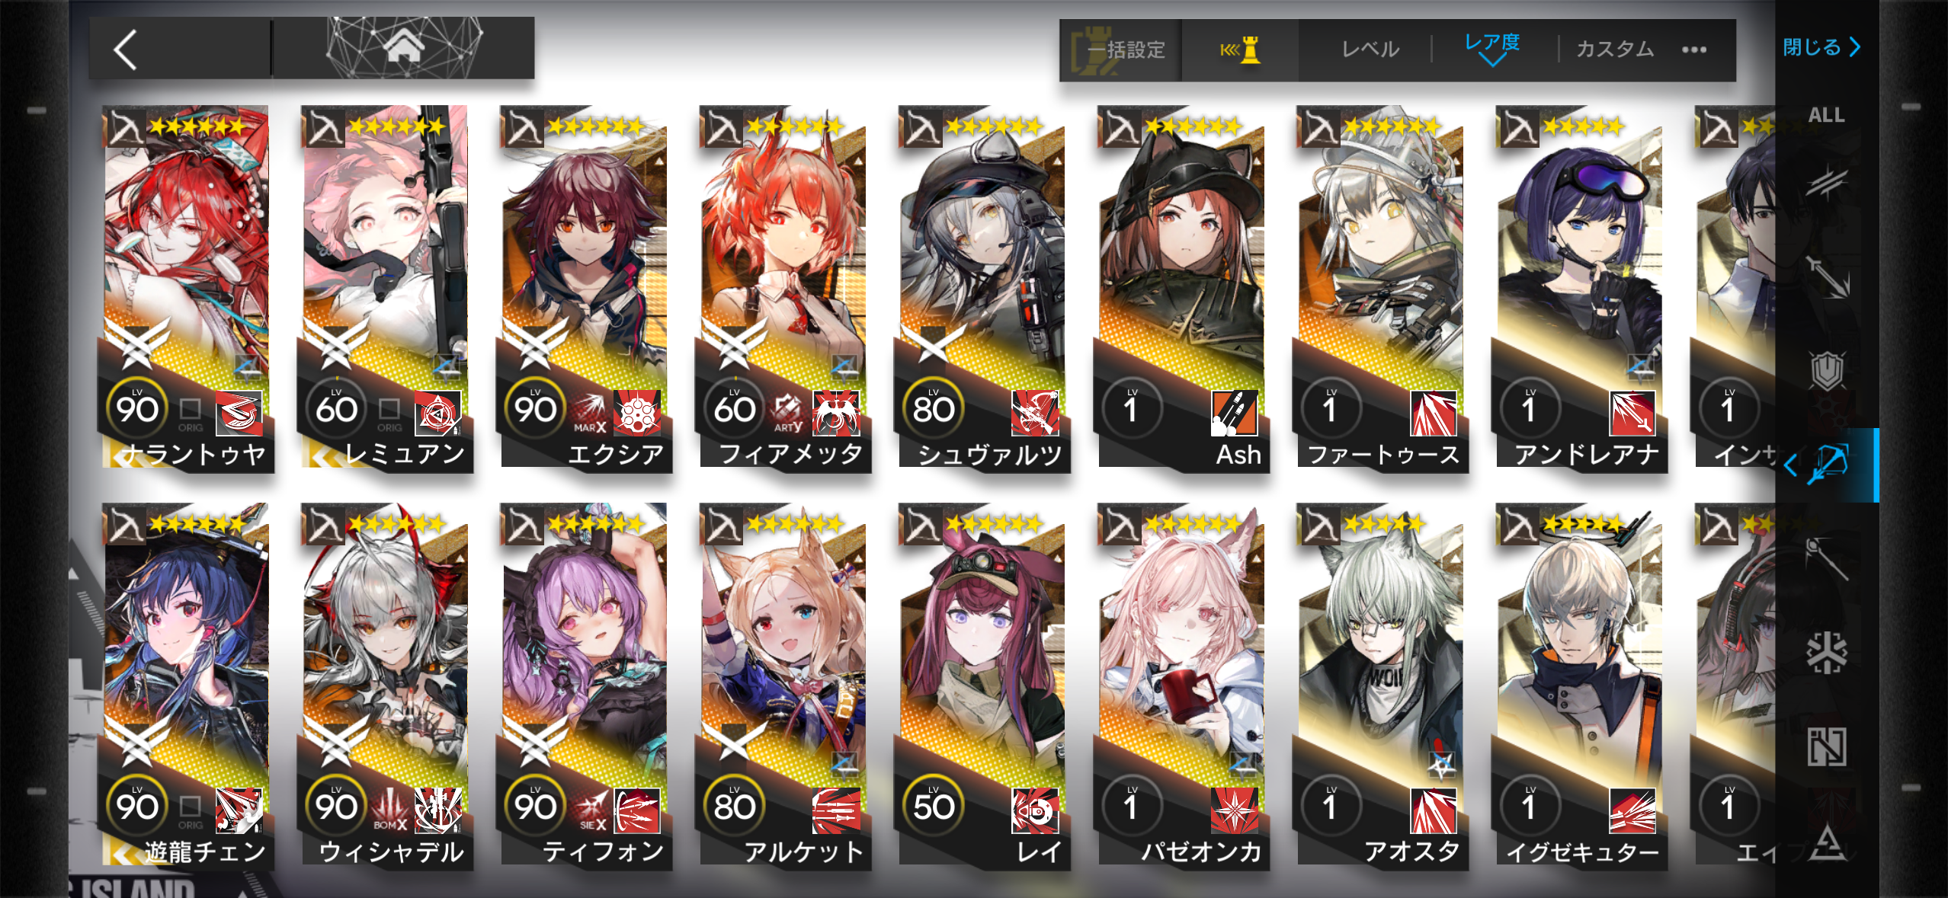Viewport: 1948px width, 898px height.
Task: Select Sniper class crossbow filter icon
Action: pos(1830,464)
